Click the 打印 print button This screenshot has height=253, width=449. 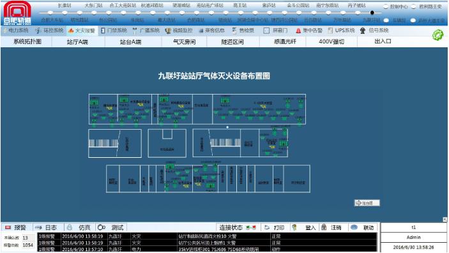(275, 227)
